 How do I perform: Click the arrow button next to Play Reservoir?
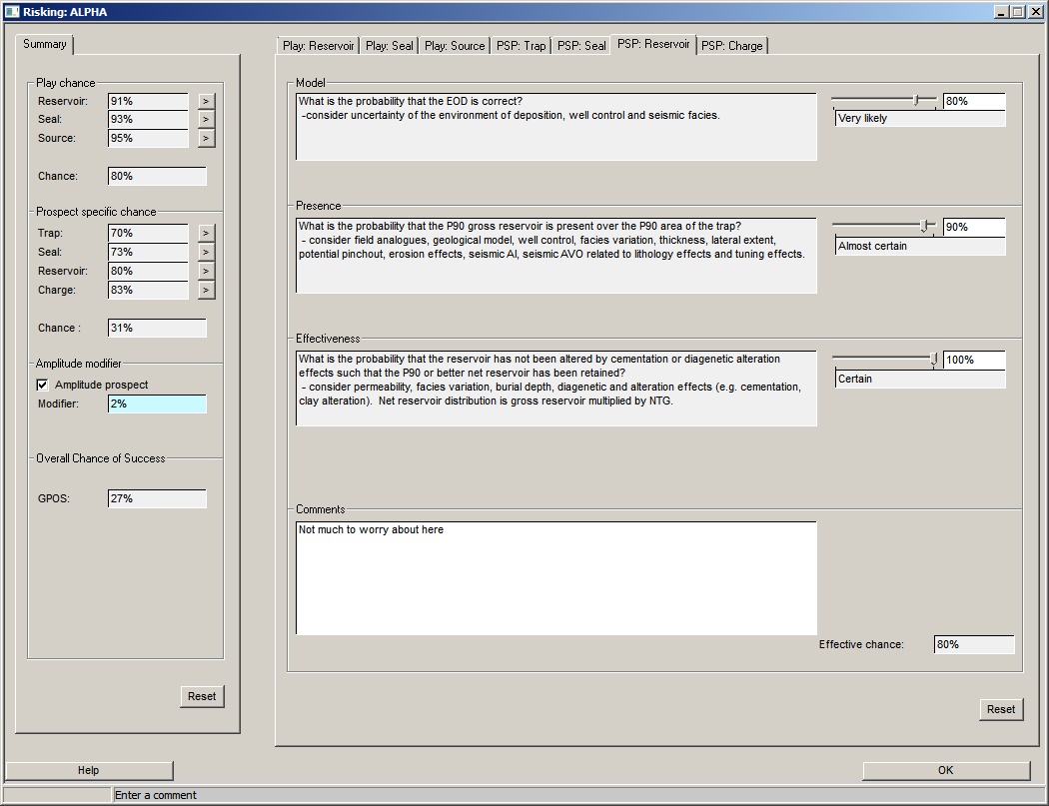pyautogui.click(x=206, y=101)
